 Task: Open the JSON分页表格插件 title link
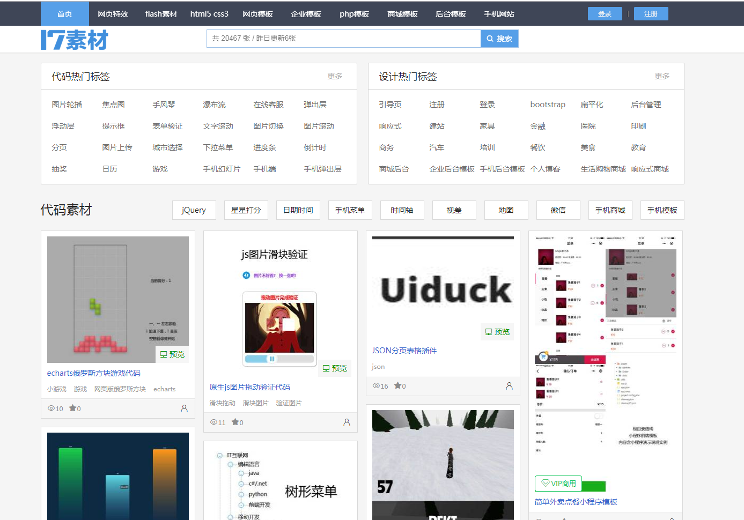pos(404,351)
